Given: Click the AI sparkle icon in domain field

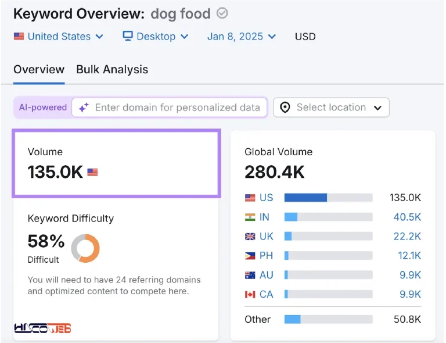Looking at the screenshot, I should click(84, 108).
